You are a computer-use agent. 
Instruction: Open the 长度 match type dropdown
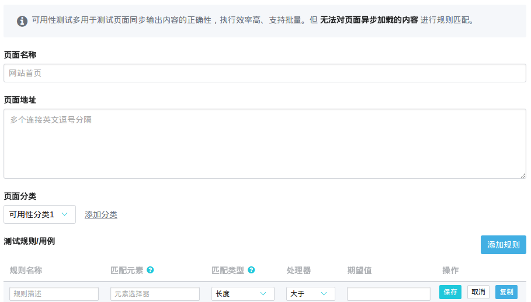[242, 294]
